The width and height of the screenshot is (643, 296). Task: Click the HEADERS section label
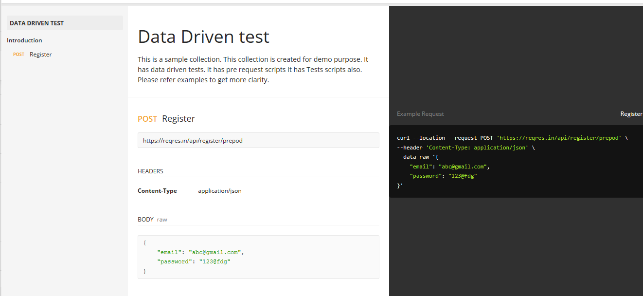[150, 171]
